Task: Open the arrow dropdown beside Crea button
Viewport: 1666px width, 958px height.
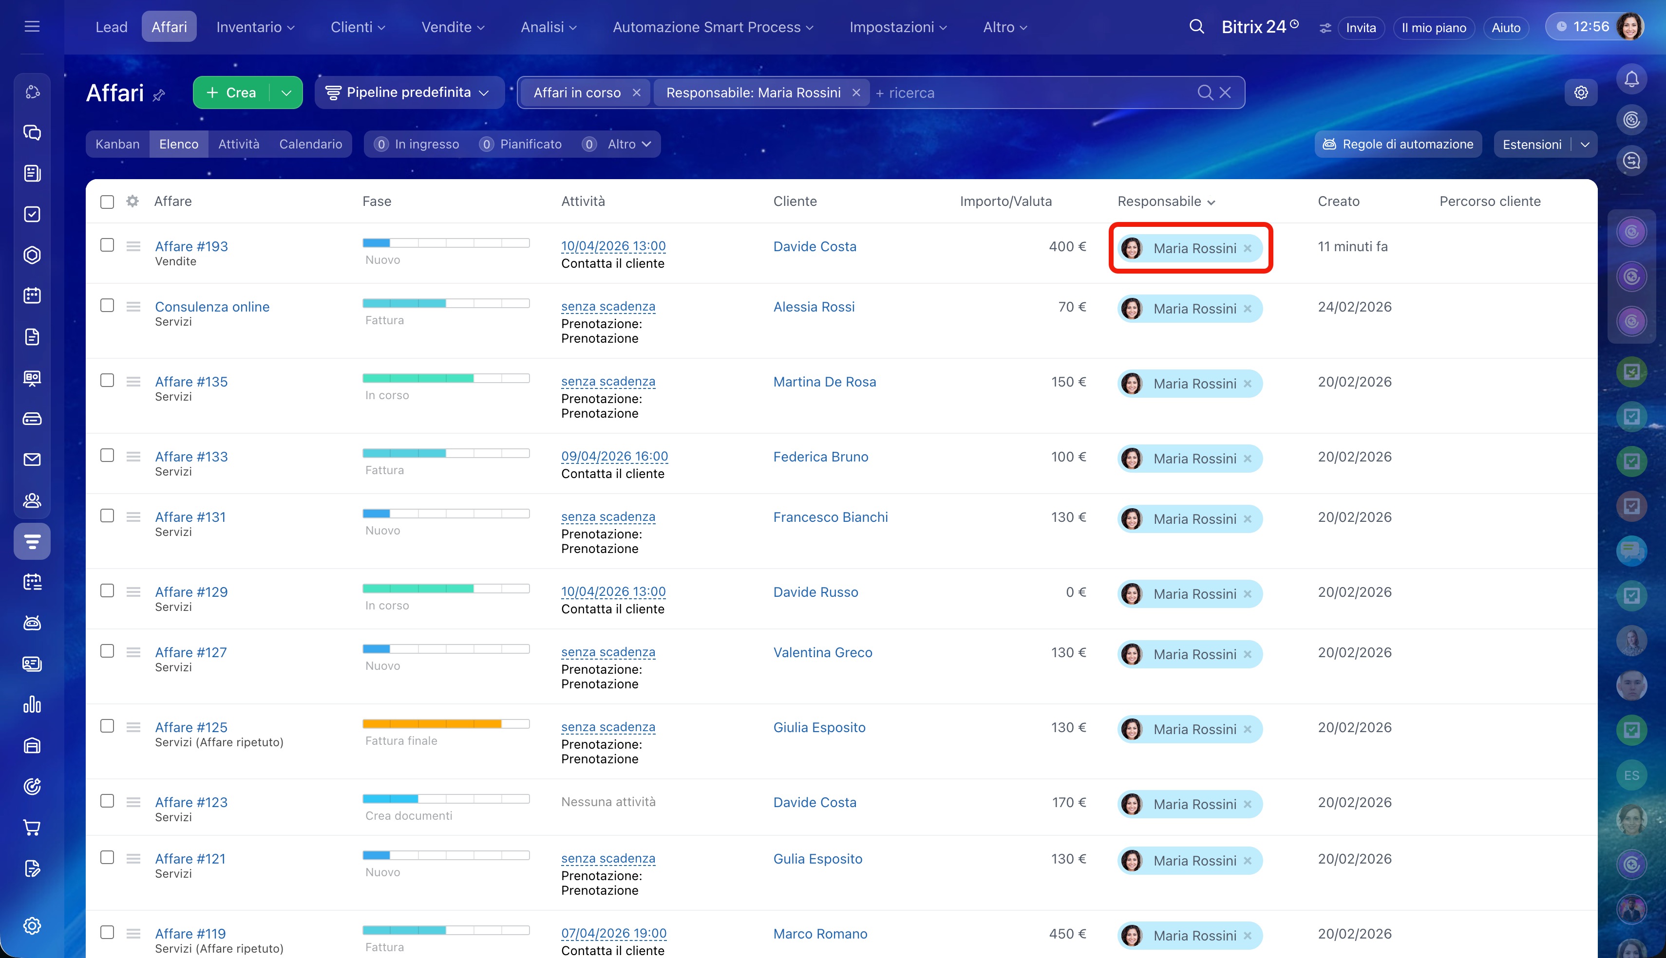Action: click(286, 93)
